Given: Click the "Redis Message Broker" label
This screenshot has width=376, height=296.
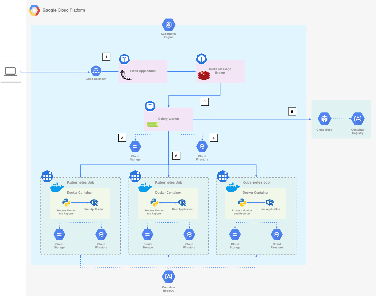Looking at the screenshot, I should 220,71.
